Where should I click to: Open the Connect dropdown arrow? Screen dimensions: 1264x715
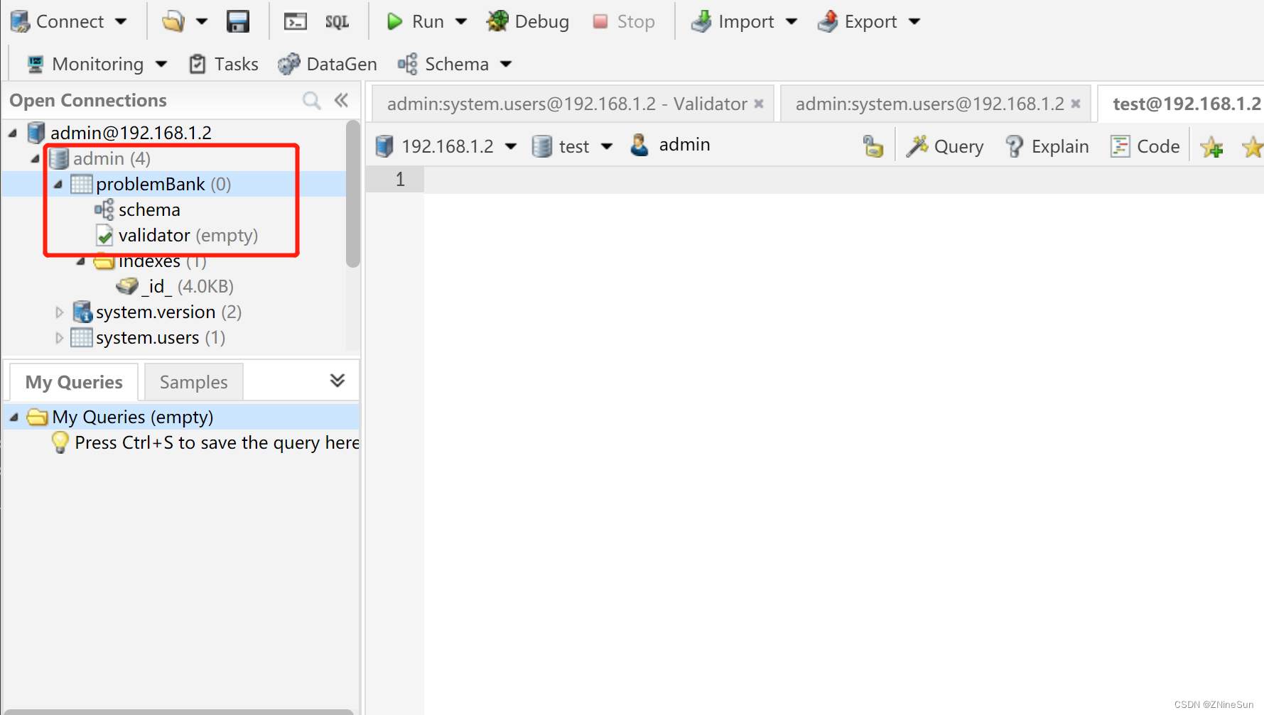pyautogui.click(x=121, y=21)
